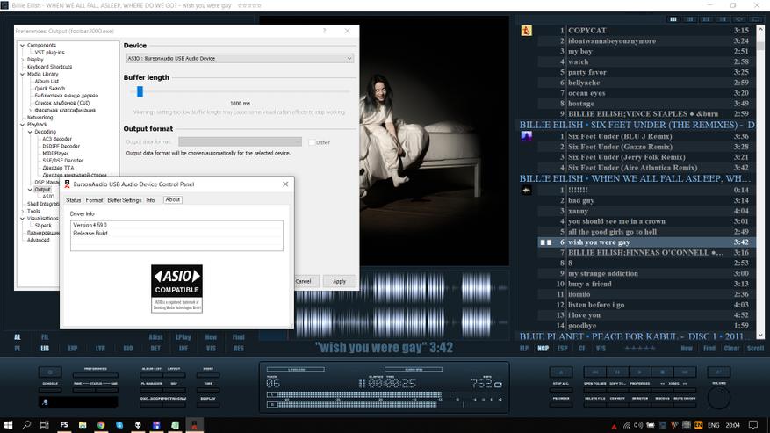This screenshot has height=433, width=770.
Task: Collapse the Decoding tree node
Action: pos(30,132)
